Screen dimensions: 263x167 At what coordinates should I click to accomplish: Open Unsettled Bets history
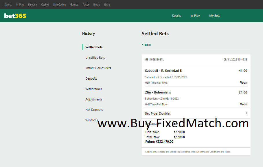coord(95,58)
